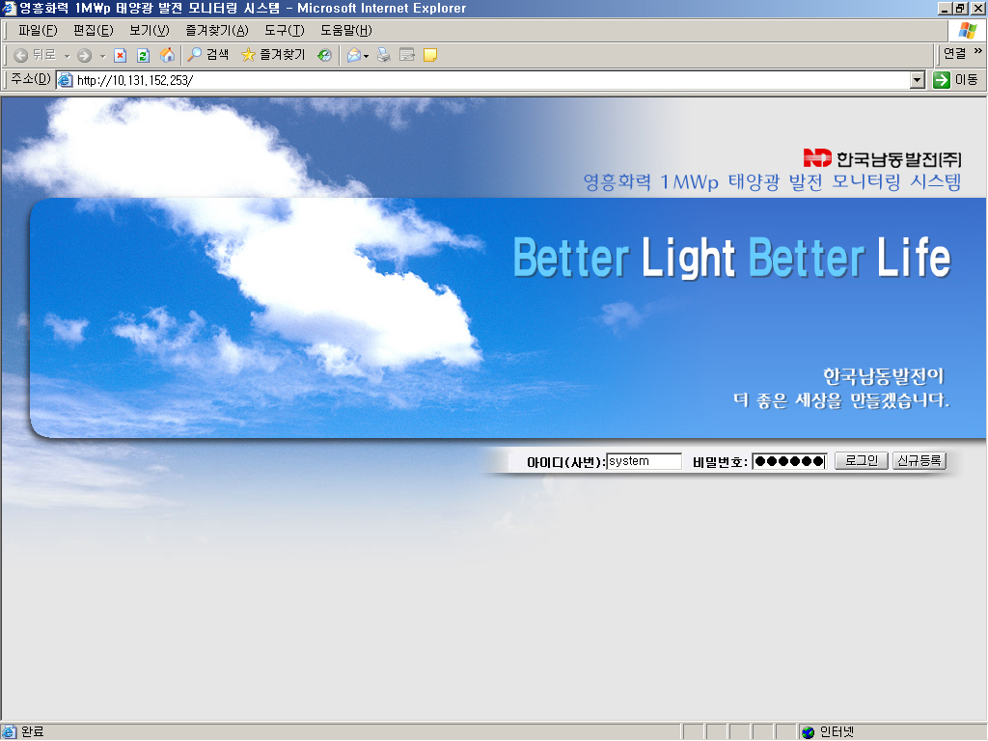Go to the Home page icon

[x=167, y=55]
